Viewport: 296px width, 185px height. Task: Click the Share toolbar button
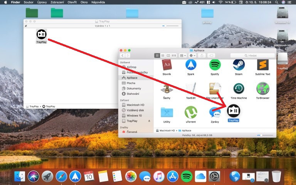pos(202,55)
